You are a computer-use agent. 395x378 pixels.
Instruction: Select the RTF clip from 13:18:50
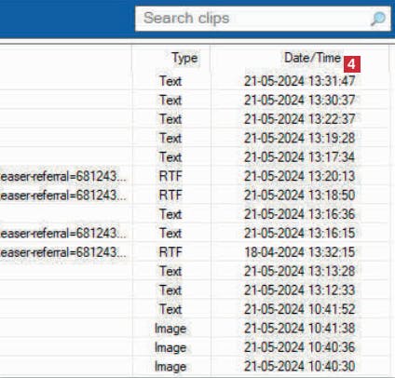click(x=195, y=195)
